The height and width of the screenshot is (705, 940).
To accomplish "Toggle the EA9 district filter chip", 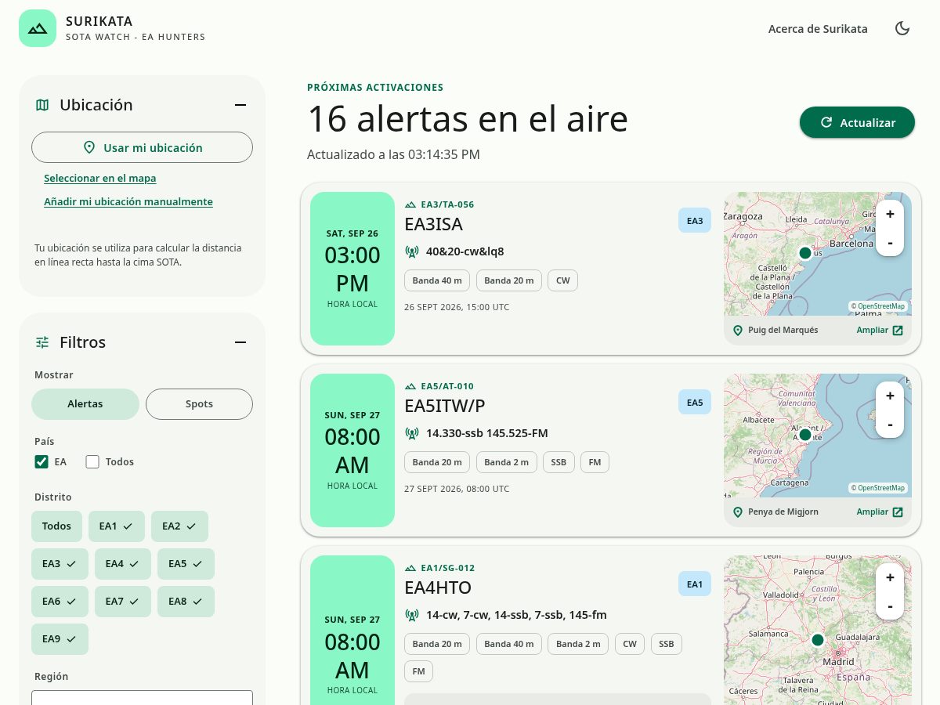I will (60, 639).
